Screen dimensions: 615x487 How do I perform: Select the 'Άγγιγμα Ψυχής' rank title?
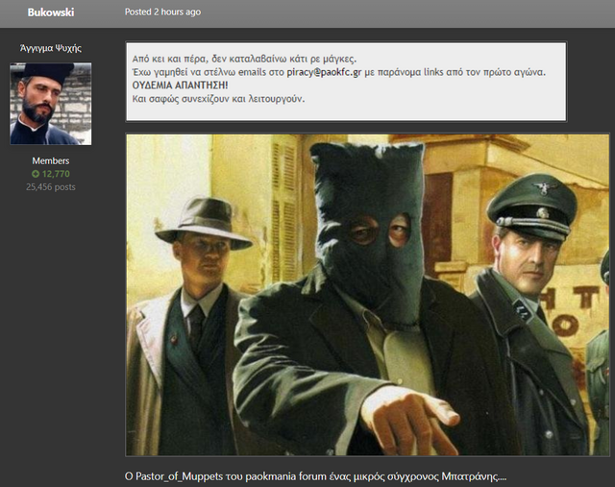pyautogui.click(x=51, y=48)
